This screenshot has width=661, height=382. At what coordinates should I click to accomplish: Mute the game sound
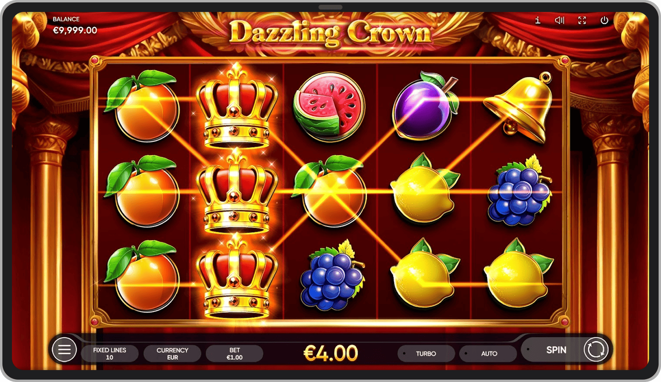point(560,20)
